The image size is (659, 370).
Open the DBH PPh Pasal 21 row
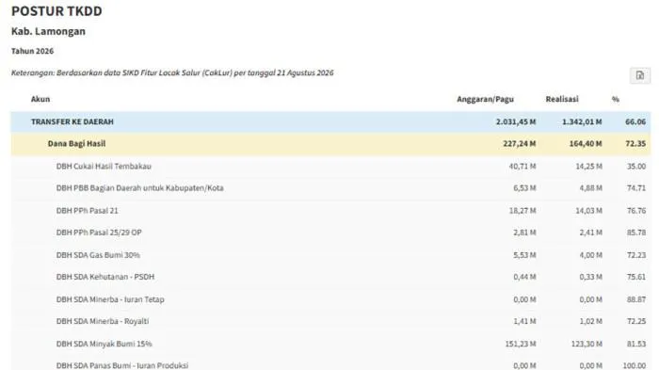[330, 211]
